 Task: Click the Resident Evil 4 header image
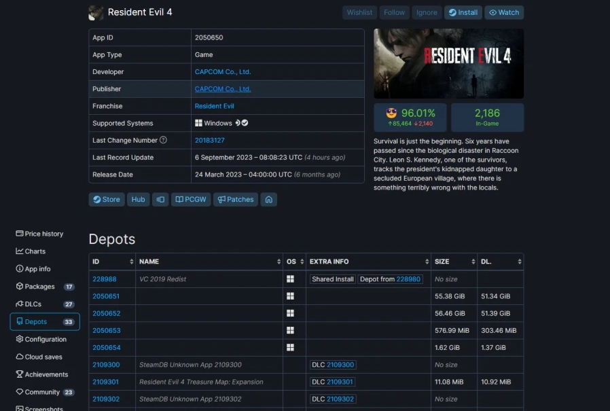tap(448, 63)
